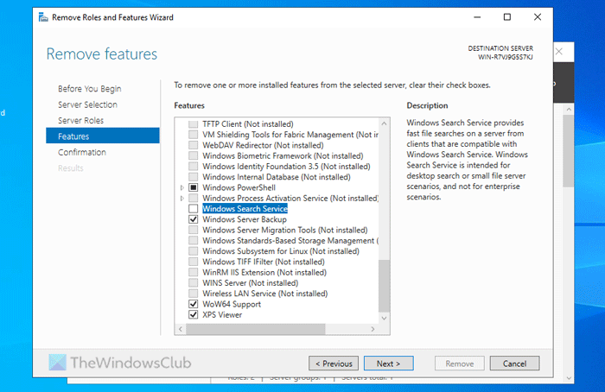Maximize the Remove Roles wizard window
Viewport: 605px width, 392px height.
point(507,17)
